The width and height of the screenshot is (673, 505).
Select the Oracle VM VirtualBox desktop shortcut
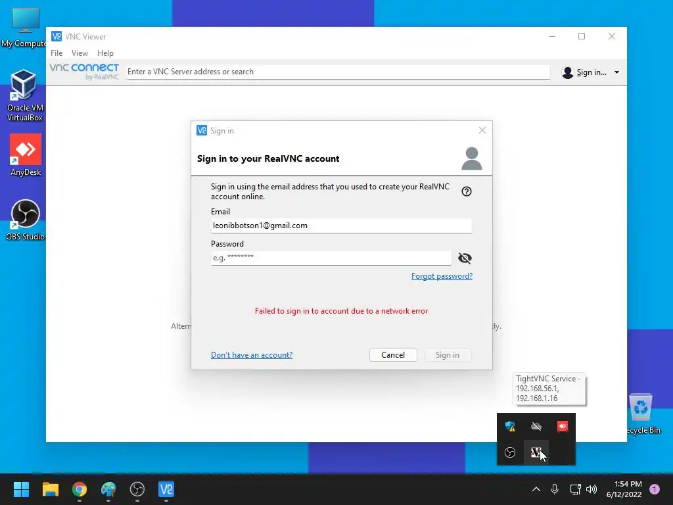pyautogui.click(x=24, y=95)
